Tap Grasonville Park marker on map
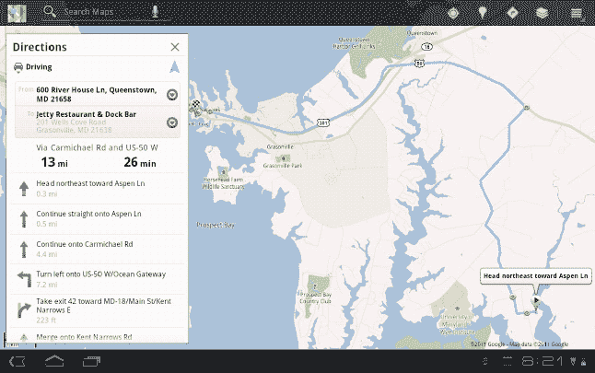 point(283,159)
